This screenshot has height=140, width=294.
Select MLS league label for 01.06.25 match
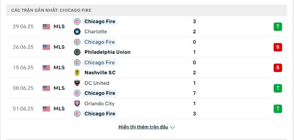[59, 109]
